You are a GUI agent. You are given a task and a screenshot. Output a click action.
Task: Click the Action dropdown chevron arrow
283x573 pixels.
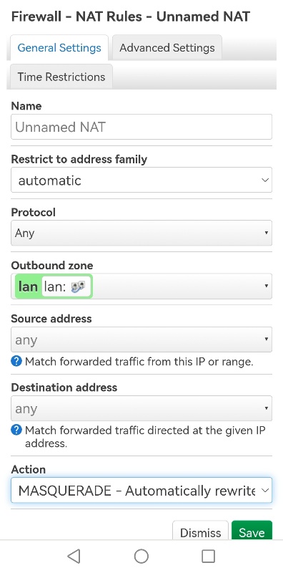click(266, 491)
